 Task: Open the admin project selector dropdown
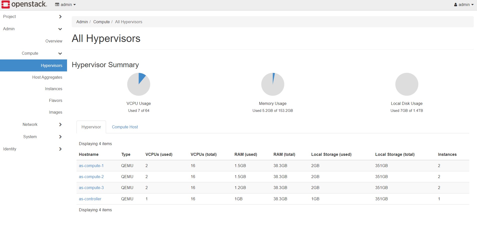click(x=66, y=5)
